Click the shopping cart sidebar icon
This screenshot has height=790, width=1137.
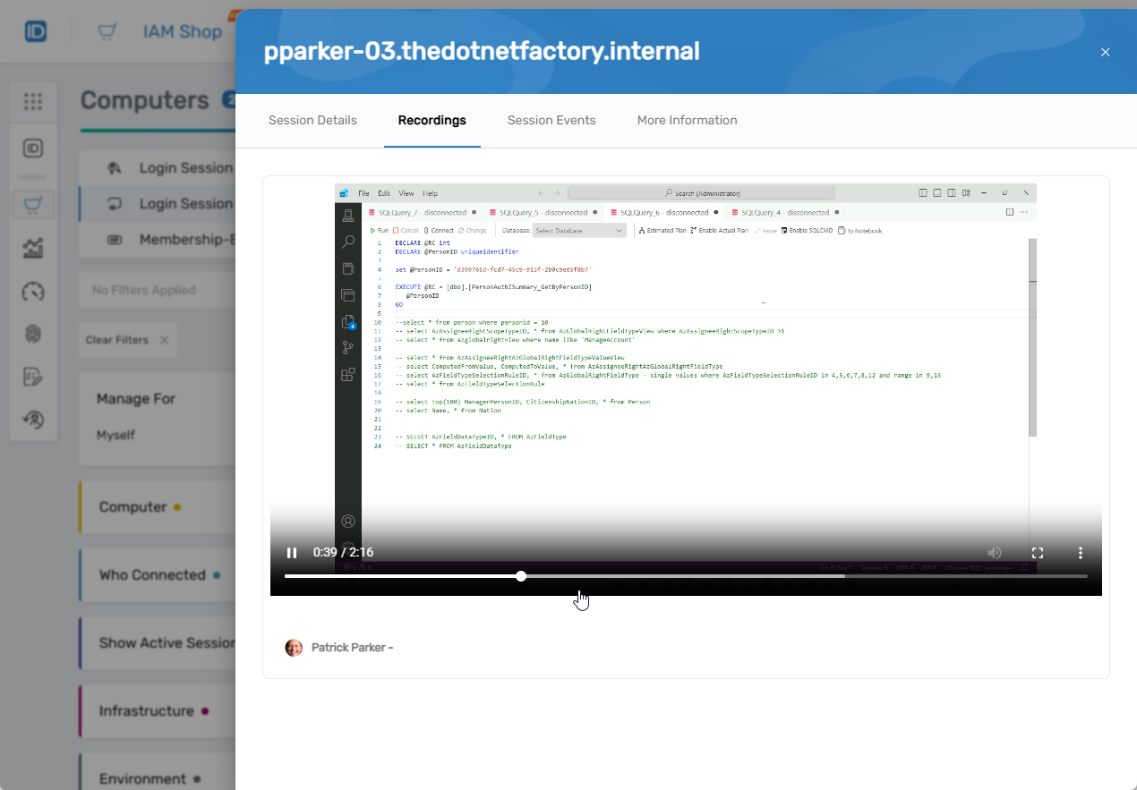point(33,206)
